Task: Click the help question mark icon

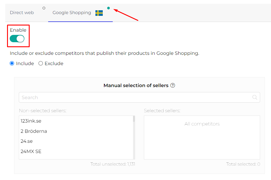Action: (173, 86)
